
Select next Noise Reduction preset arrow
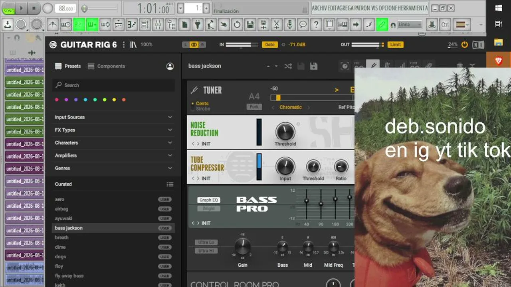pyautogui.click(x=198, y=144)
